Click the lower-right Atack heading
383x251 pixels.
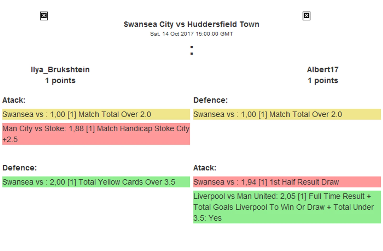(x=205, y=168)
